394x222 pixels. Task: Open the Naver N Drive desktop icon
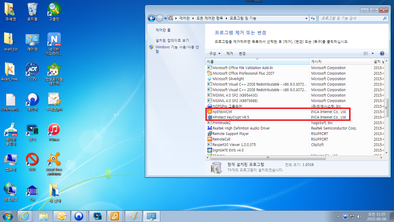pos(54,44)
